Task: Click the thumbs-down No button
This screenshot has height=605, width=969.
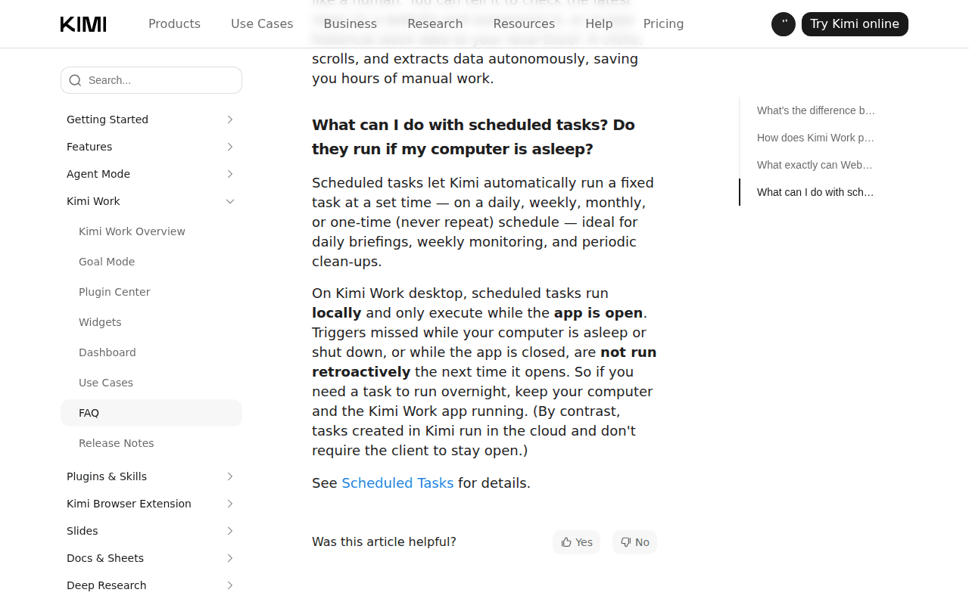Action: [634, 542]
